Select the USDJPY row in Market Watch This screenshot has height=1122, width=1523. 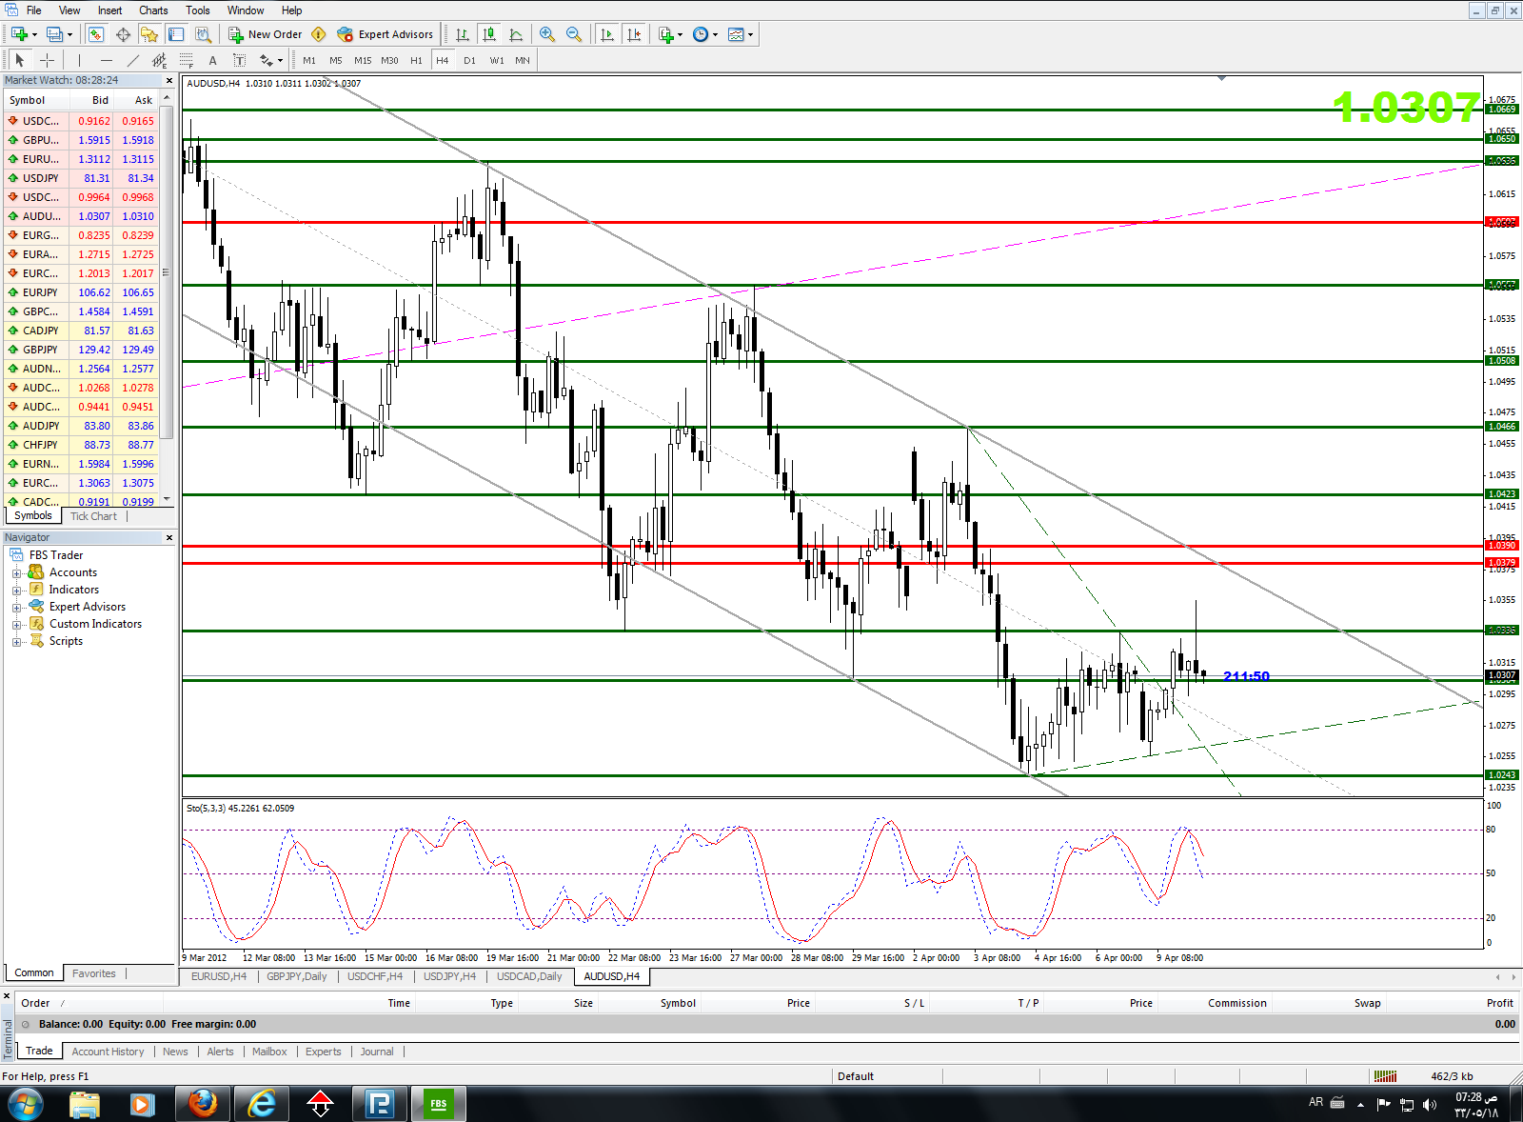coord(81,178)
